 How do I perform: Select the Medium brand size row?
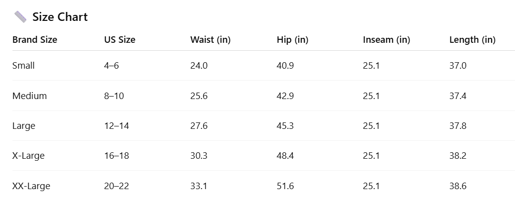click(29, 96)
